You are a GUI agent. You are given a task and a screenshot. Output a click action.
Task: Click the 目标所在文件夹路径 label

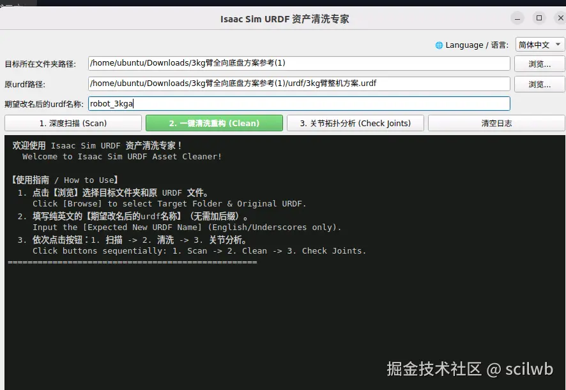(x=40, y=64)
